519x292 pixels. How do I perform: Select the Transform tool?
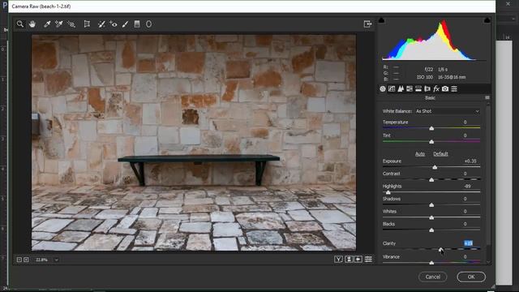(87, 24)
